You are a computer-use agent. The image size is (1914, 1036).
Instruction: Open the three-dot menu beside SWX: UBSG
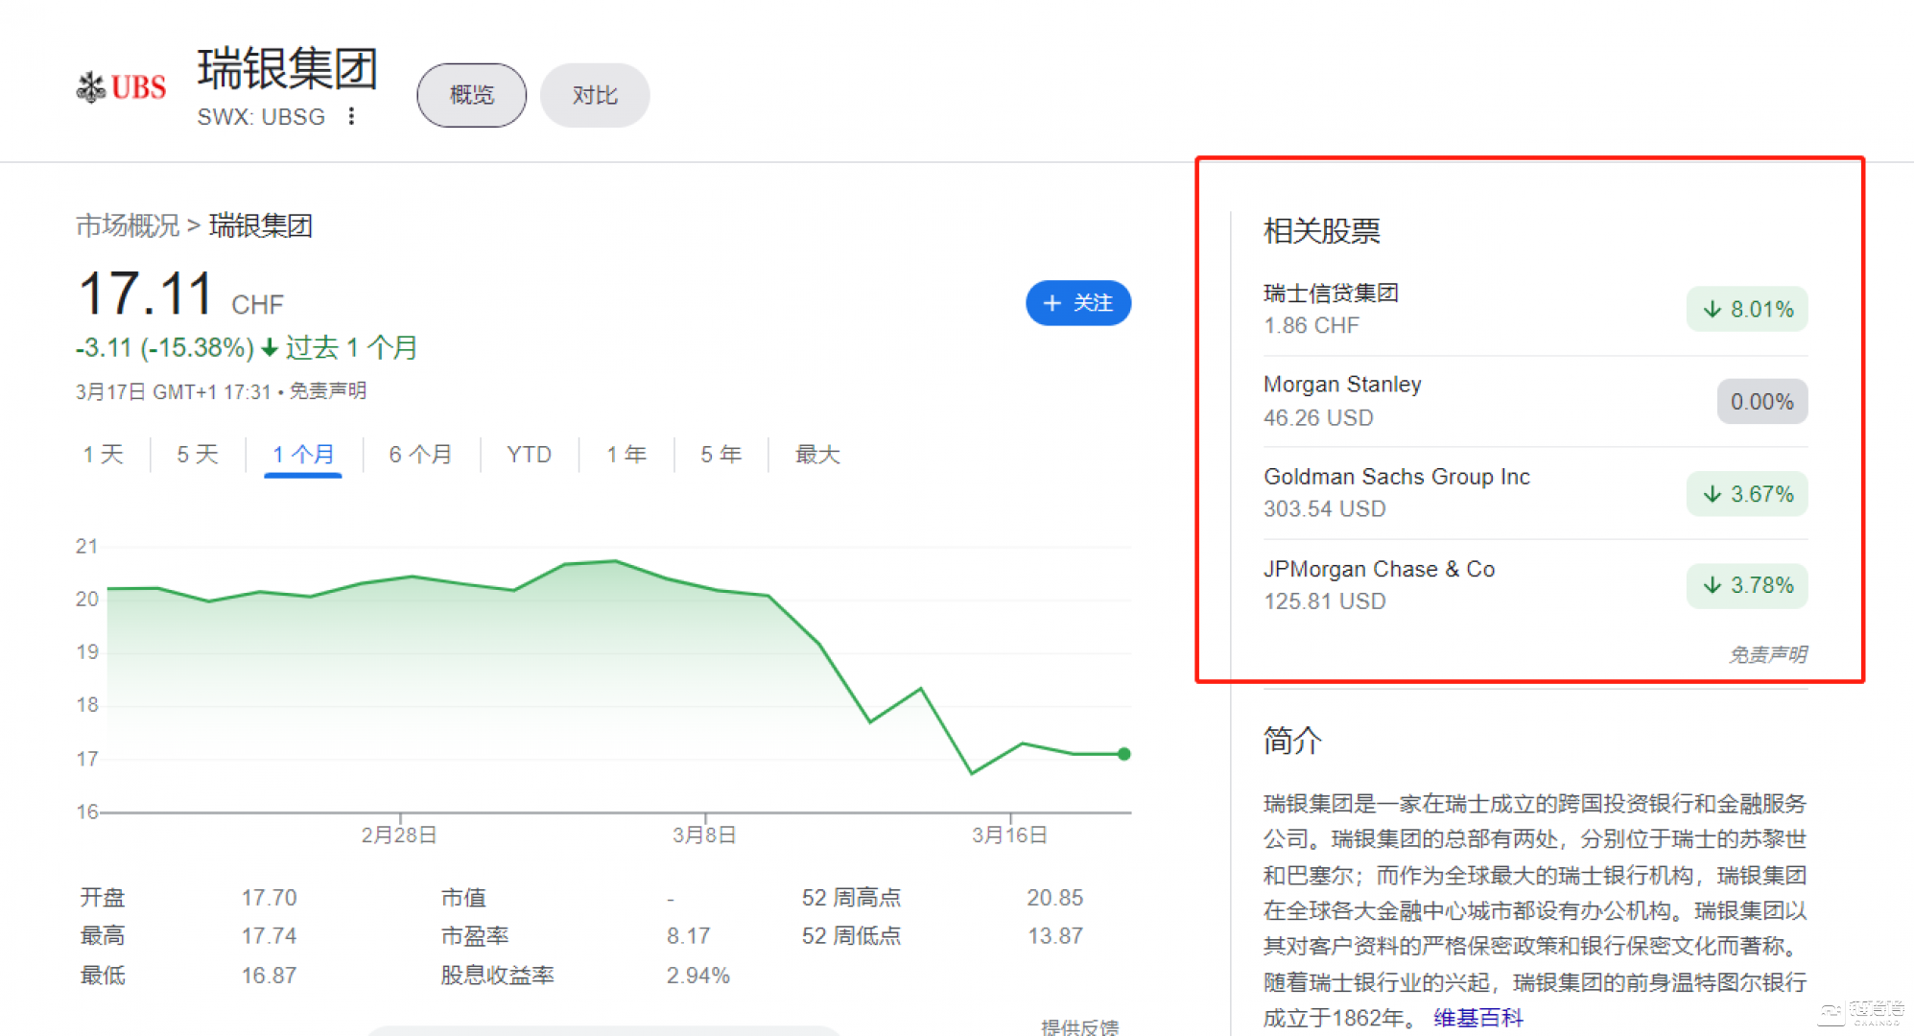[x=352, y=116]
